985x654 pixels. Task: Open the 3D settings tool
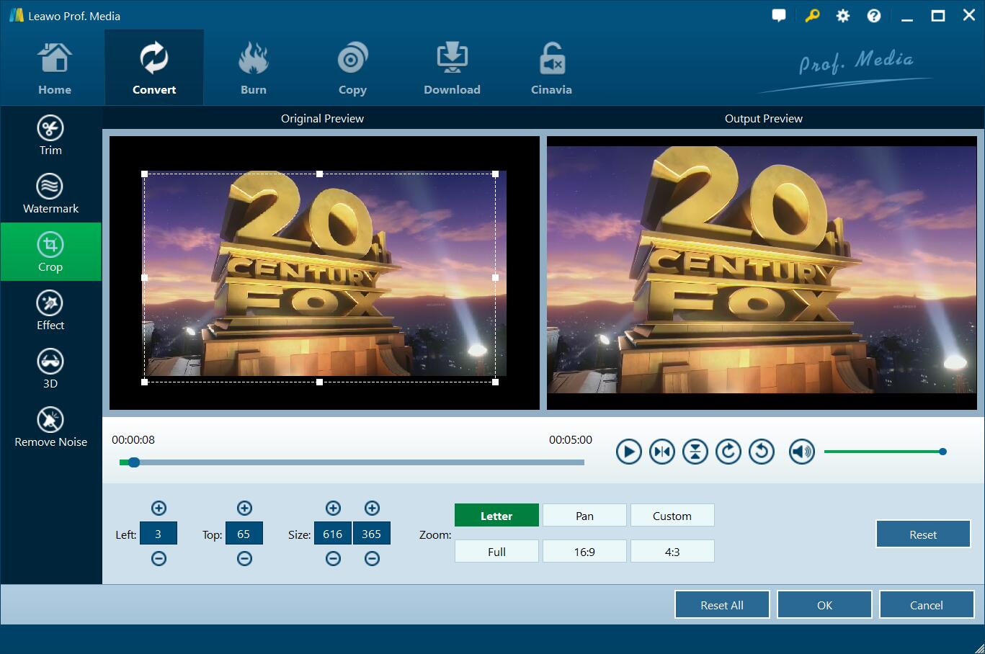click(50, 368)
